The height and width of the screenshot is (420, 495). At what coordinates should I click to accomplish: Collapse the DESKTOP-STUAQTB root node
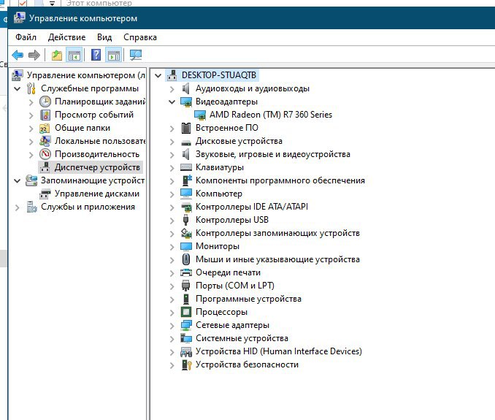coord(158,75)
